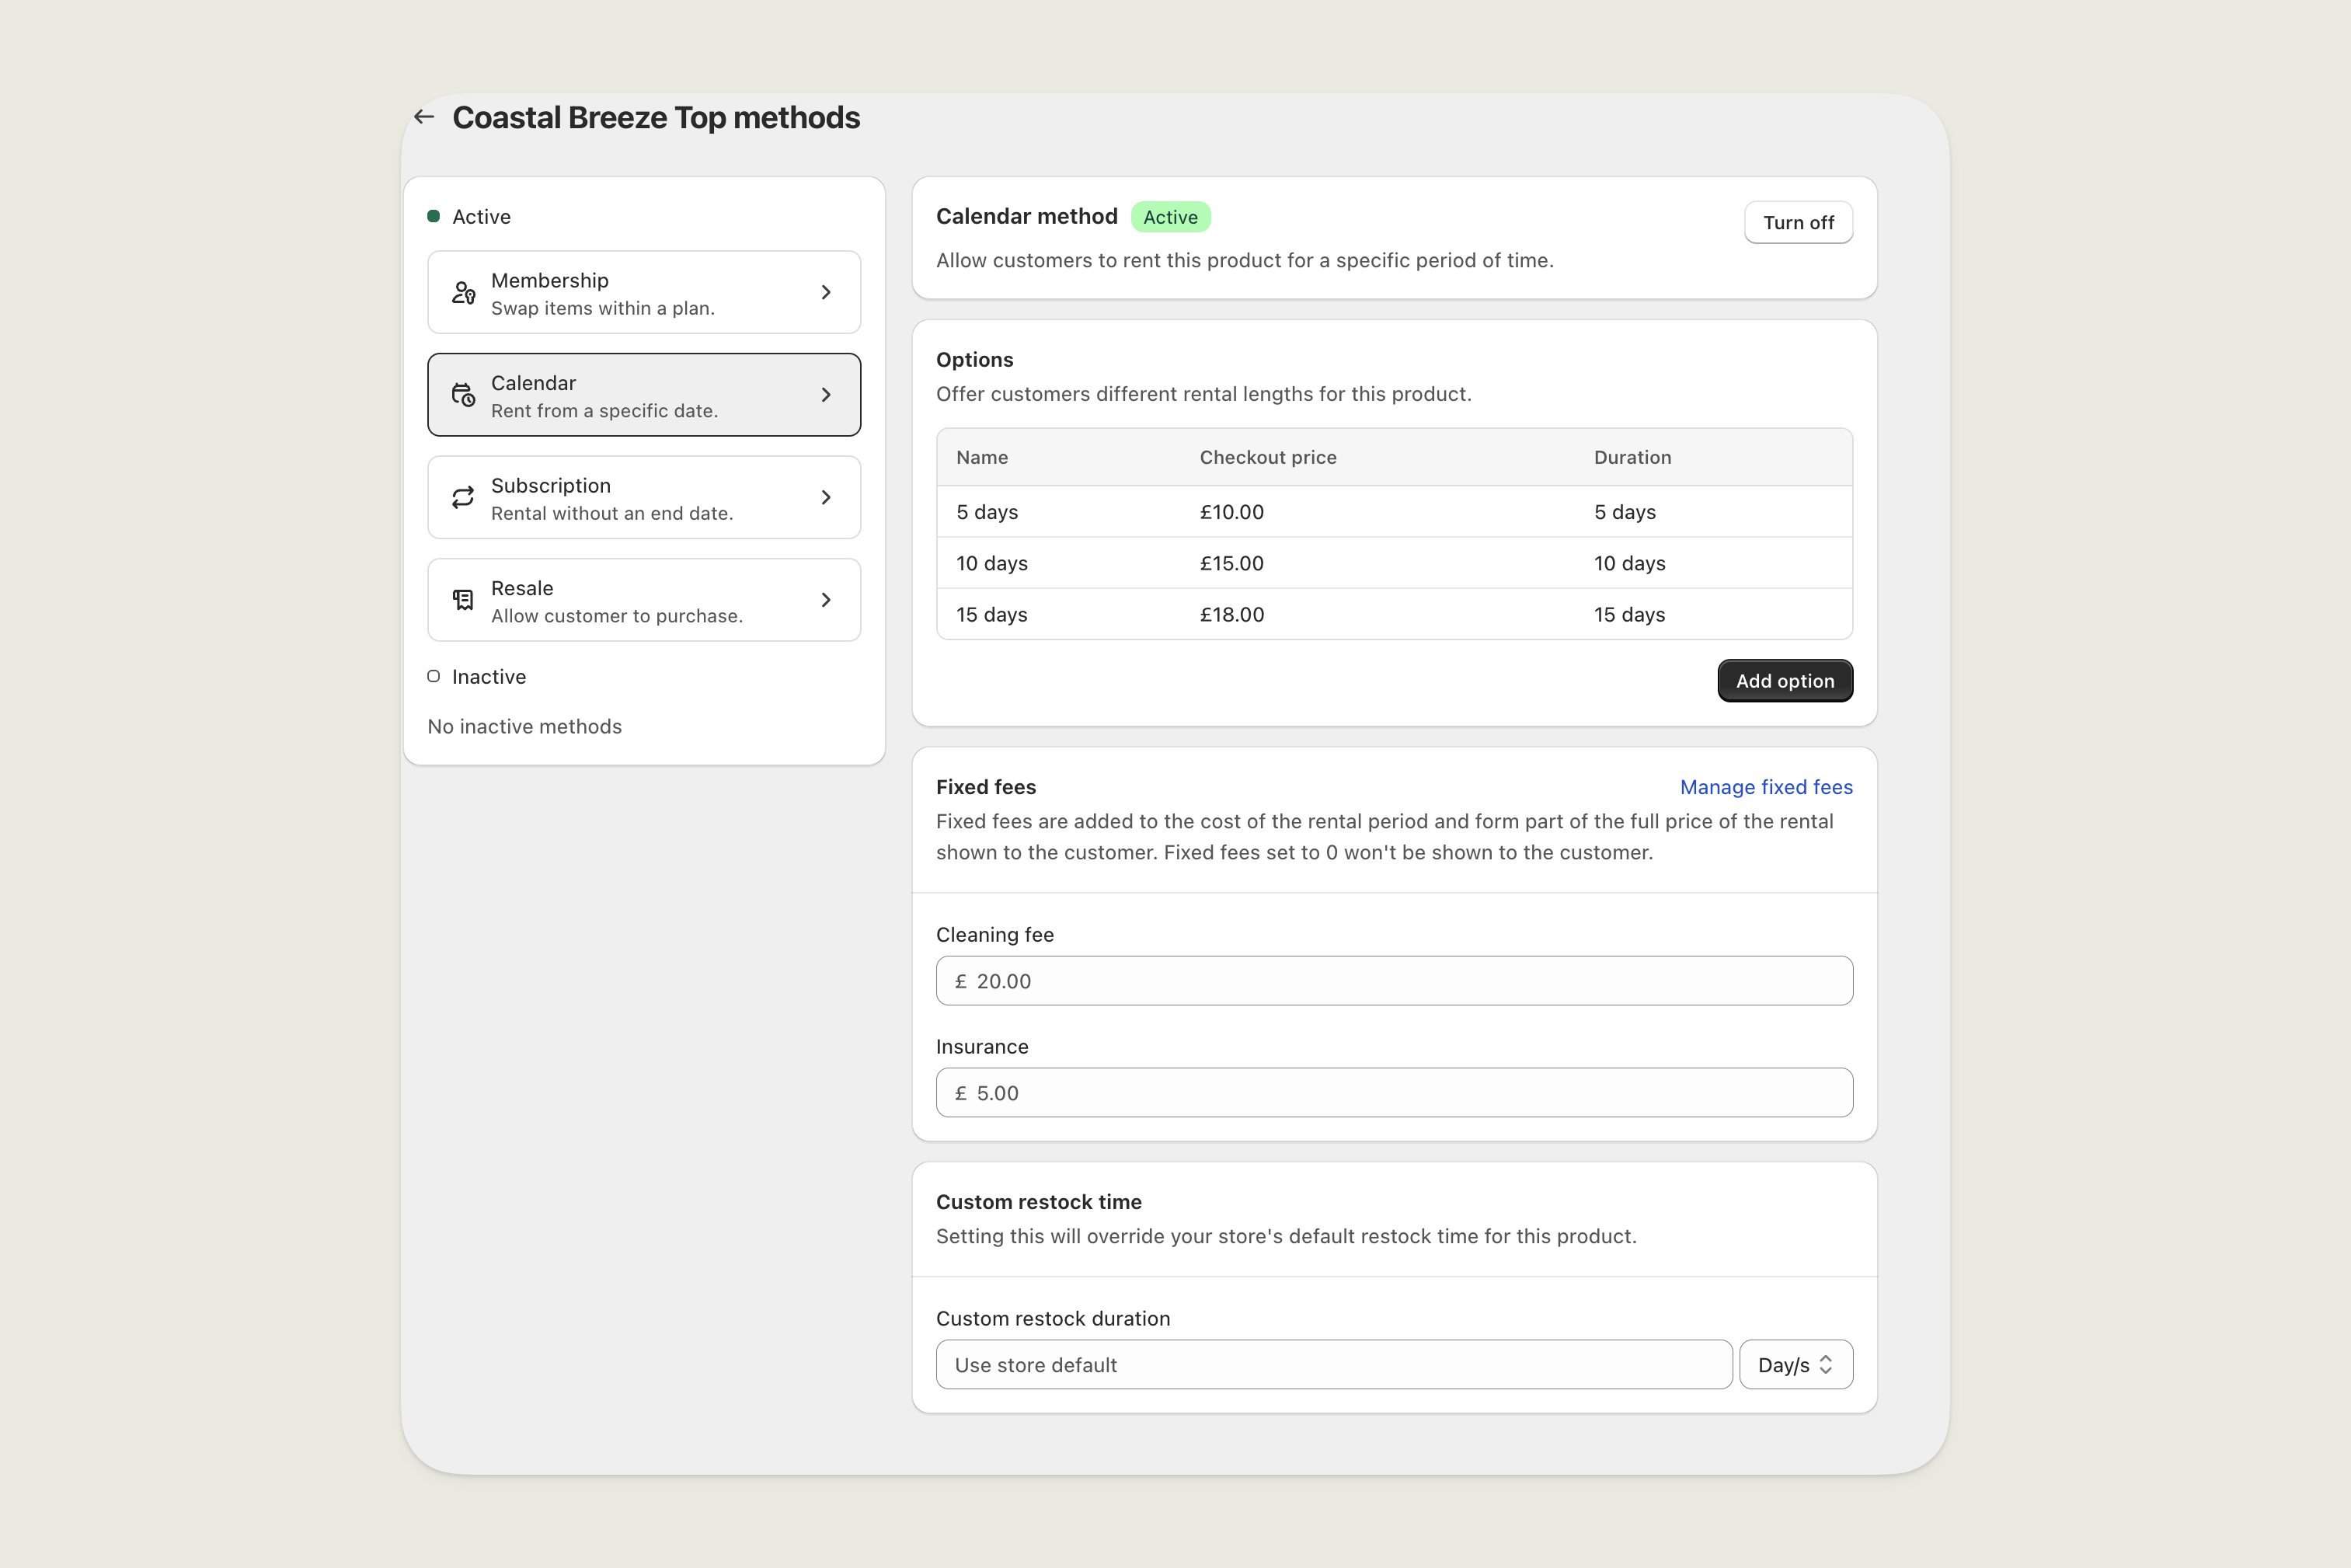Click the Resale receipt icon
Screen dimensions: 2351x1568
tap(463, 600)
